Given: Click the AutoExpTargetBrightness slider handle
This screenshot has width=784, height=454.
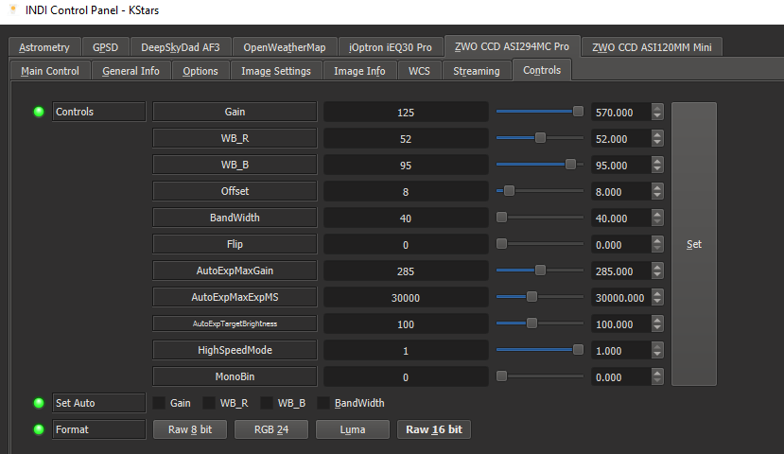Looking at the screenshot, I should 532,323.
